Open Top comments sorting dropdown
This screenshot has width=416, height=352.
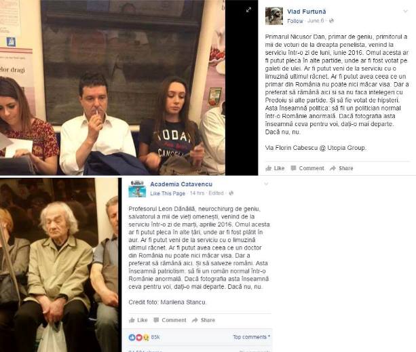coord(252,337)
